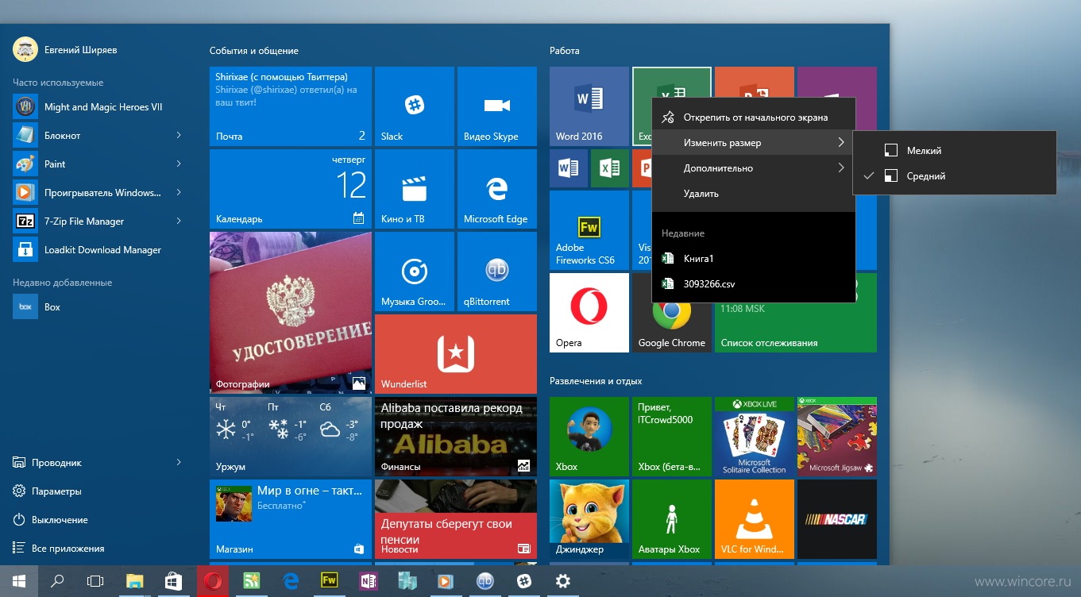Launch Adobe Fireworks CS6 tile
1081x597 pixels.
pos(589,230)
